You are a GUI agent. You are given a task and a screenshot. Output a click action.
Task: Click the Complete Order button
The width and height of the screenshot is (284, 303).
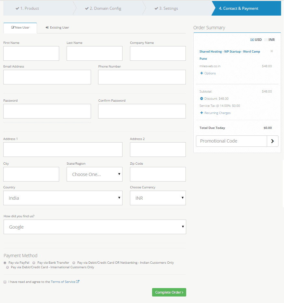click(x=169, y=292)
